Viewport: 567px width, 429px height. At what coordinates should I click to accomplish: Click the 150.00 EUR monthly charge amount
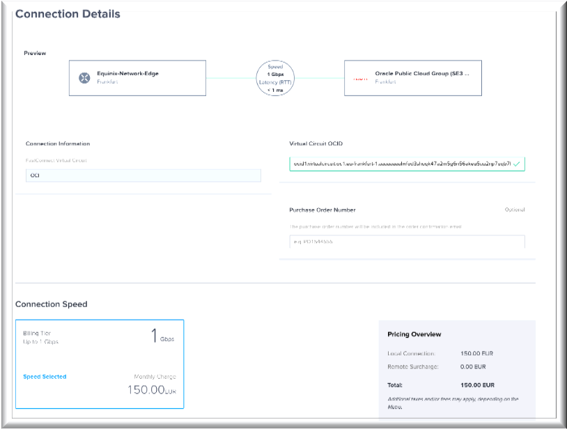pyautogui.click(x=152, y=390)
